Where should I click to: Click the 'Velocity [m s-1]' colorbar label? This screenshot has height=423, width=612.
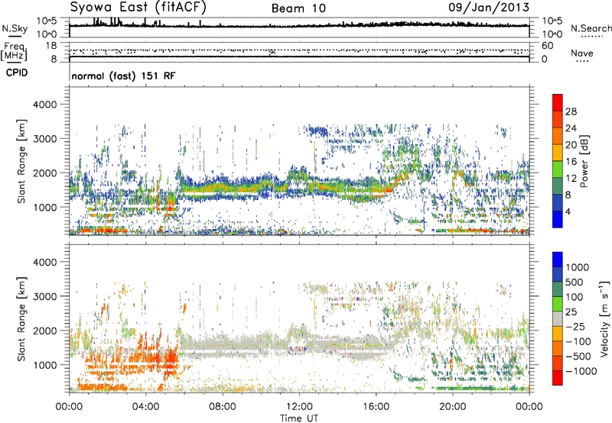click(x=604, y=318)
